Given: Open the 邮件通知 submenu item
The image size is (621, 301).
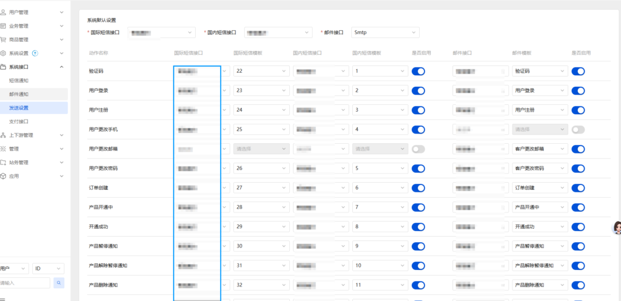Looking at the screenshot, I should pos(34,94).
